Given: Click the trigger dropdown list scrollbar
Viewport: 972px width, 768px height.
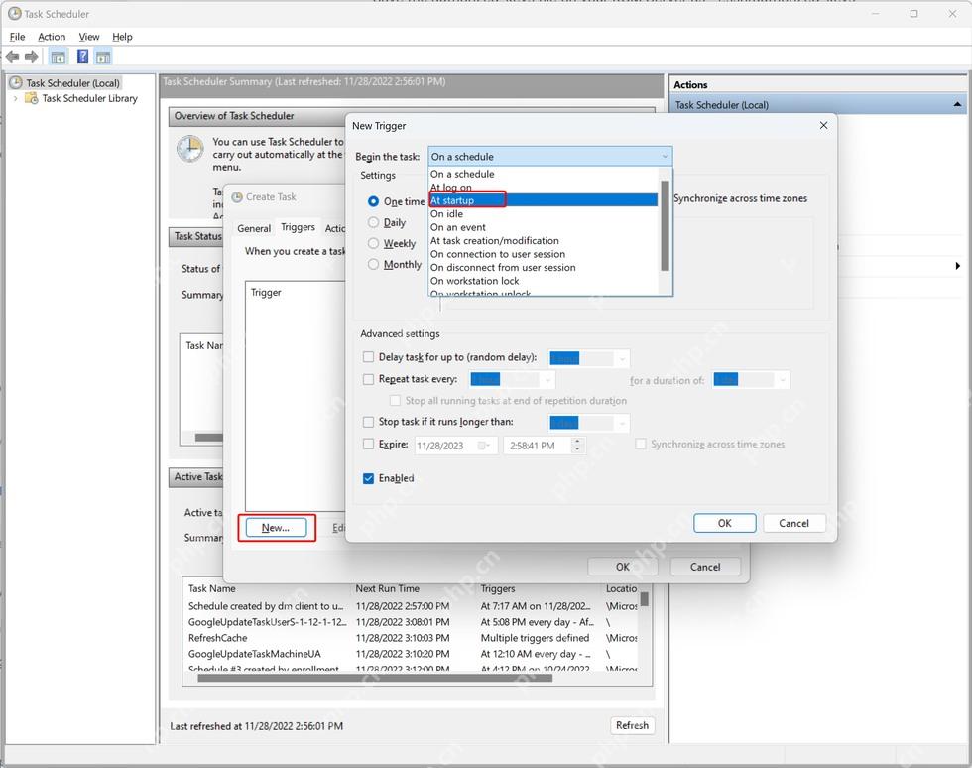Looking at the screenshot, I should pyautogui.click(x=666, y=226).
